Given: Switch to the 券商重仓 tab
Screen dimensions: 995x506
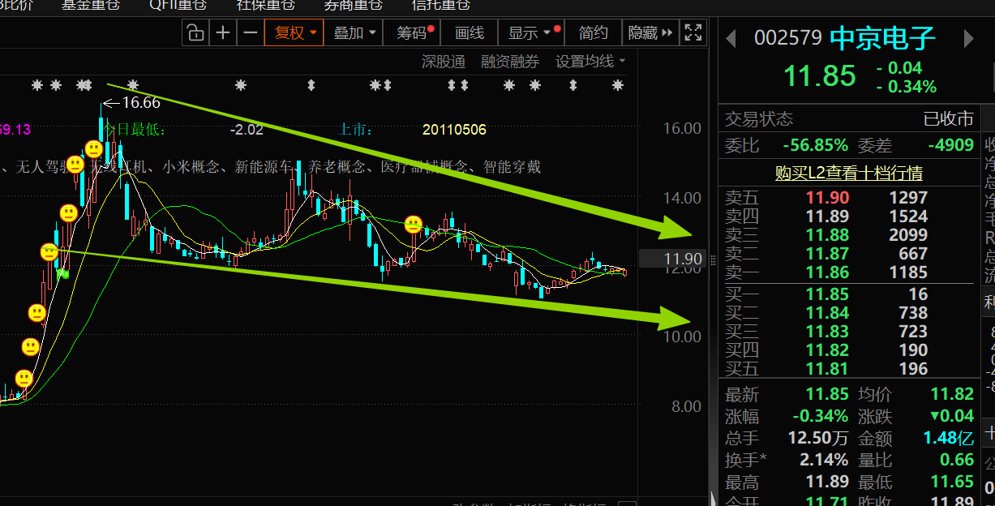Looking at the screenshot, I should click(x=354, y=5).
